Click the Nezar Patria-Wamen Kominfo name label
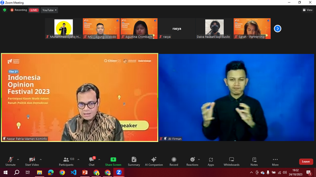Viewport: 316px width, 177px height. coord(25,139)
